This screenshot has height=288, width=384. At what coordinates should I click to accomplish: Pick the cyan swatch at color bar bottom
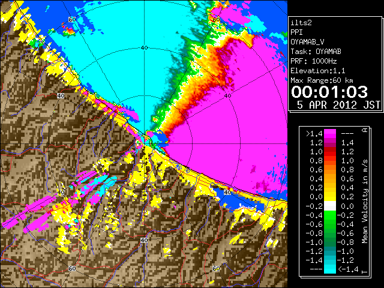(330, 269)
